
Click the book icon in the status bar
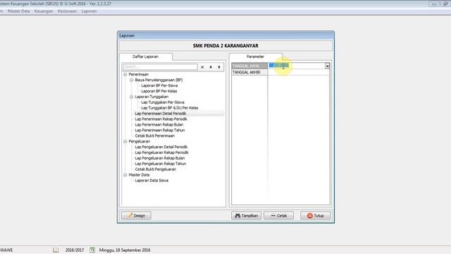pyautogui.click(x=56, y=250)
